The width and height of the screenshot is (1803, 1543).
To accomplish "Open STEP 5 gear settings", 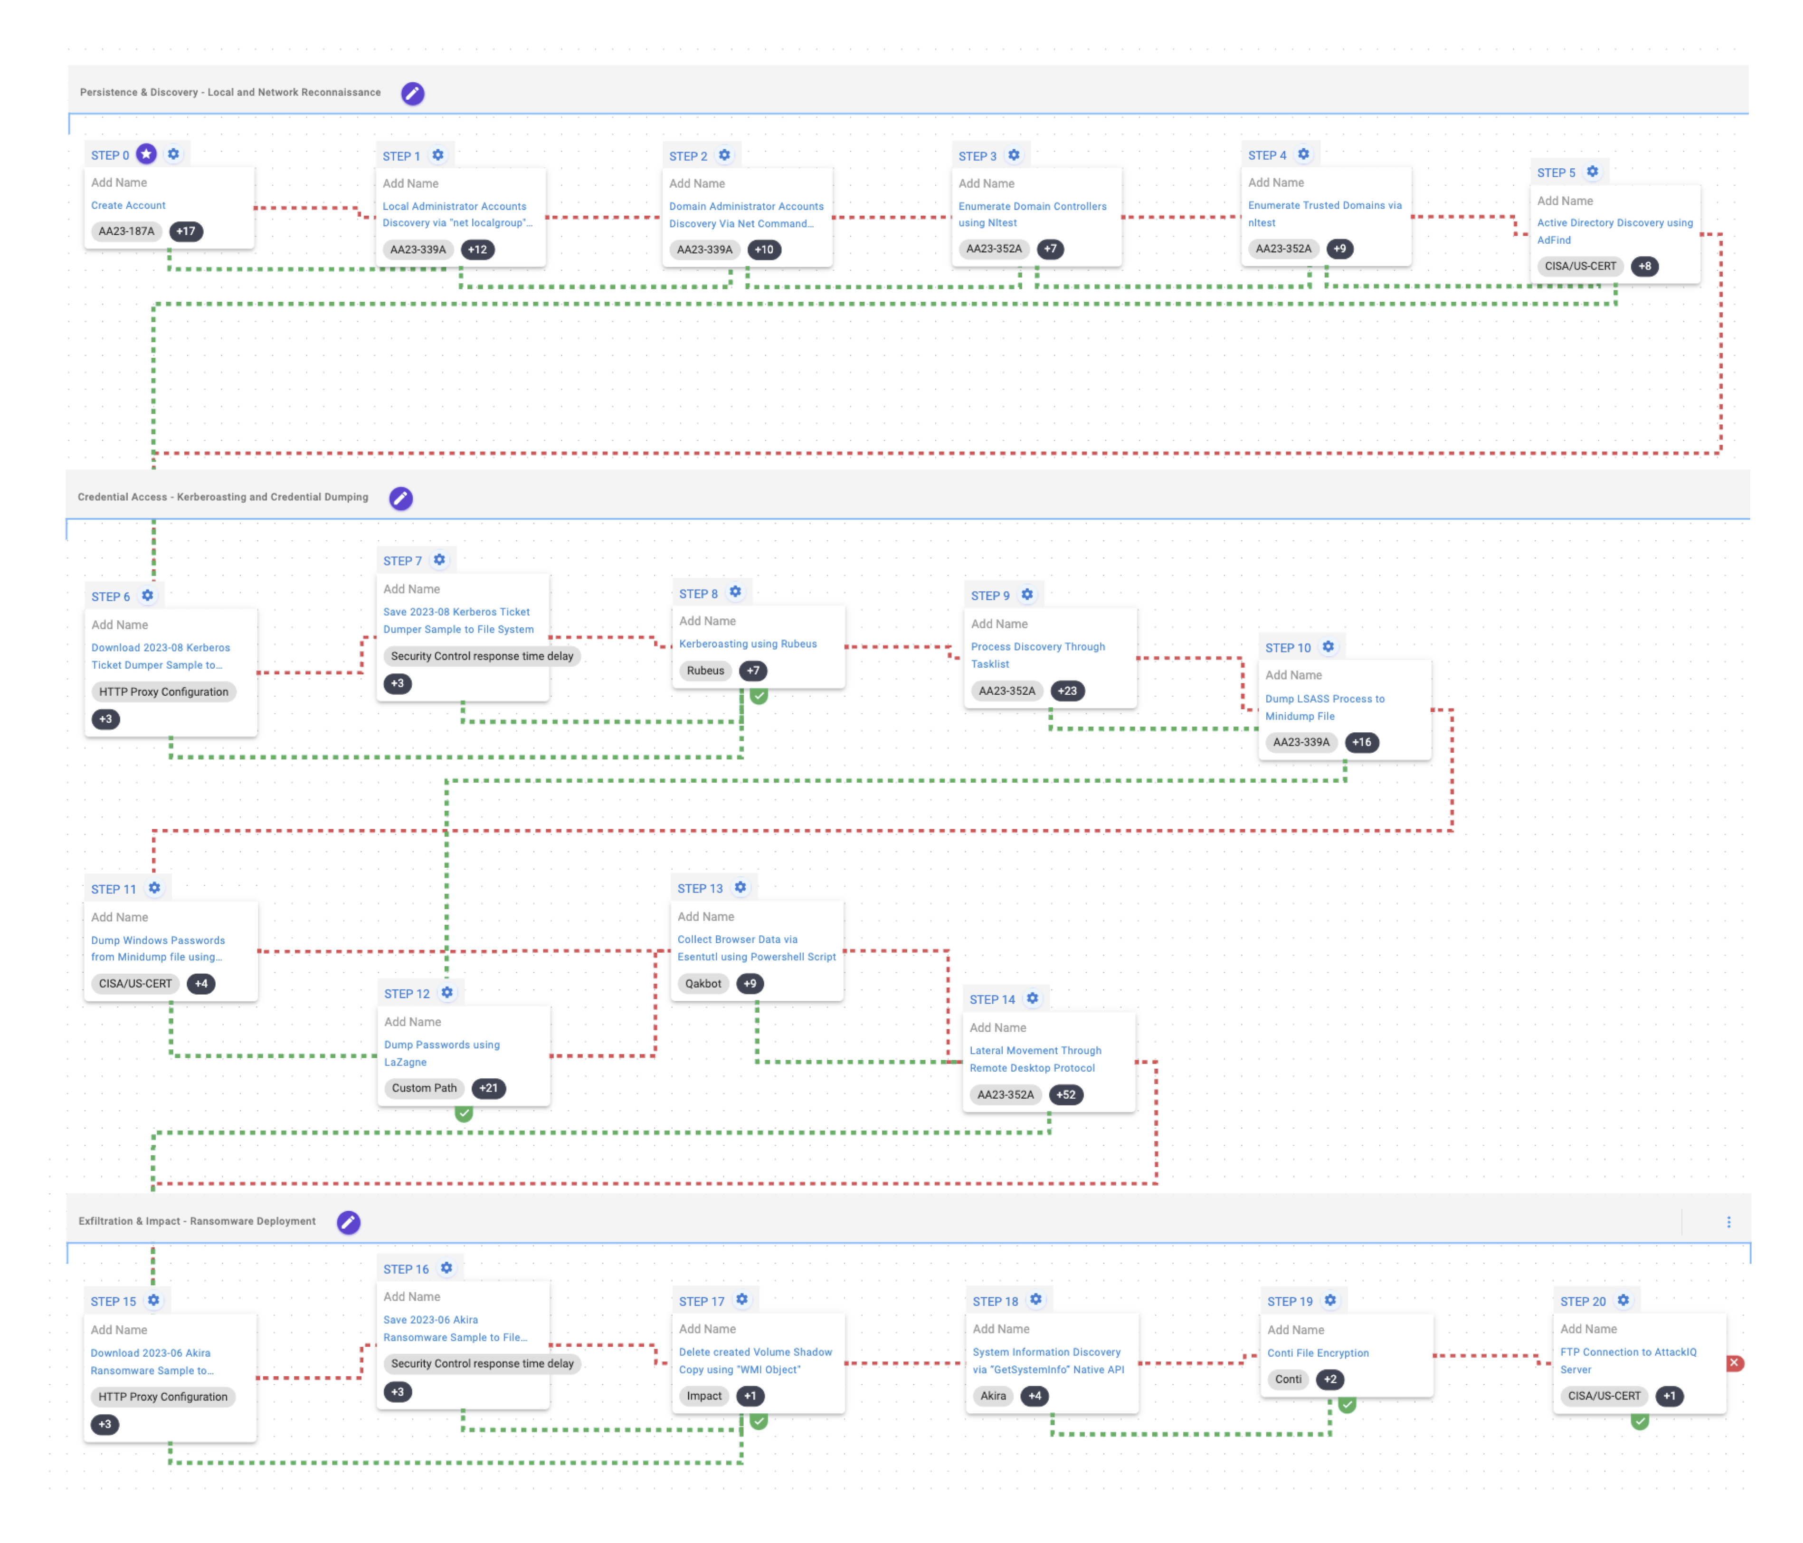I will pyautogui.click(x=1592, y=172).
